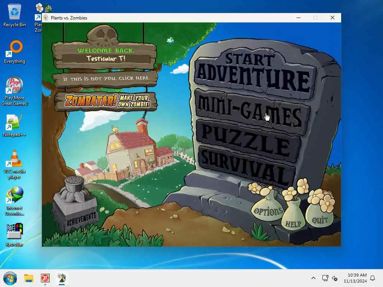Select the Plants vs. Zombies desktop shortcut
Viewport: 383px width, 287px height.
coord(39,18)
